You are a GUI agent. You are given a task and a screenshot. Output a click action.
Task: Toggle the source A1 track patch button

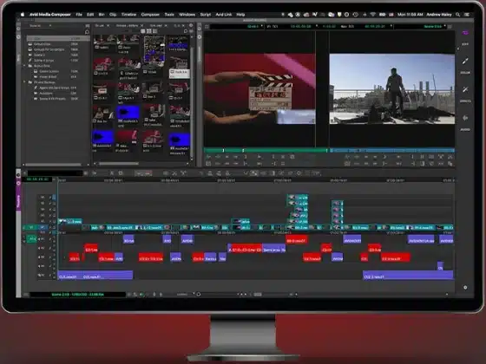(31, 239)
